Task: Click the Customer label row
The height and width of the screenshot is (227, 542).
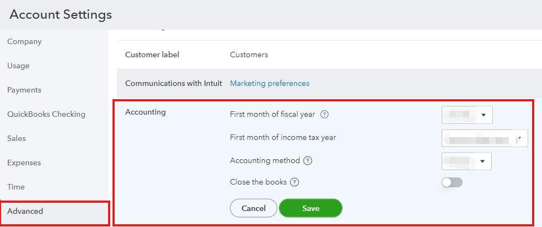Action: [329, 55]
